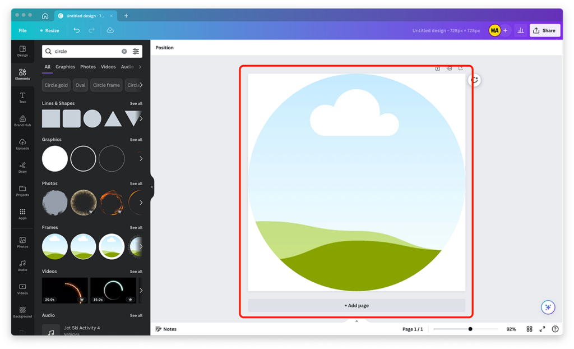Open grid view of pages
574x349 pixels.
click(x=529, y=329)
